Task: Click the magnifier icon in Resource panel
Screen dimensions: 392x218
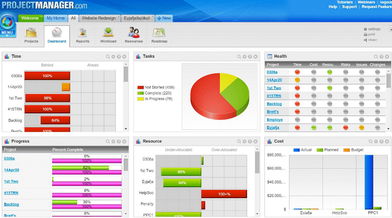Action: (x=239, y=142)
